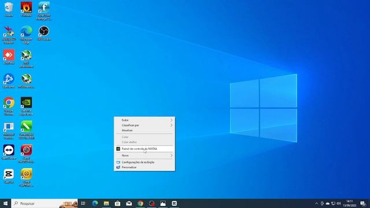Open CapCut from the taskbar

tap(174, 203)
